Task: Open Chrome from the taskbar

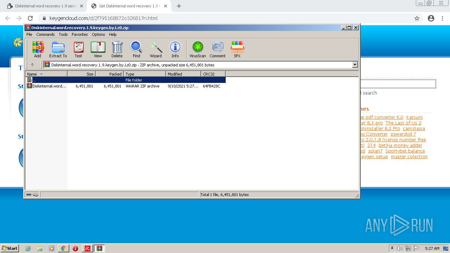Action: (63, 248)
